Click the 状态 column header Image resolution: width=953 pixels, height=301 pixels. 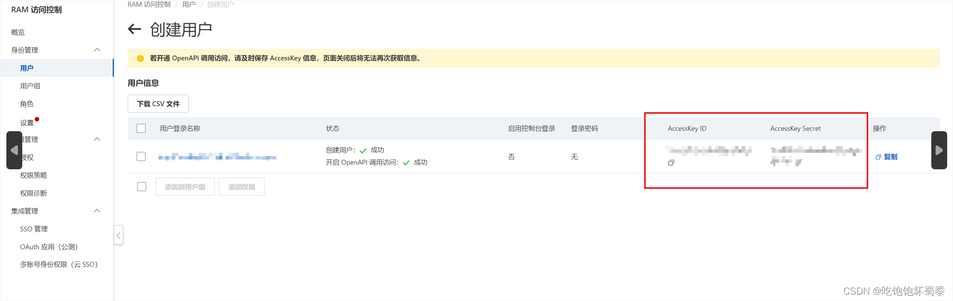pos(333,129)
